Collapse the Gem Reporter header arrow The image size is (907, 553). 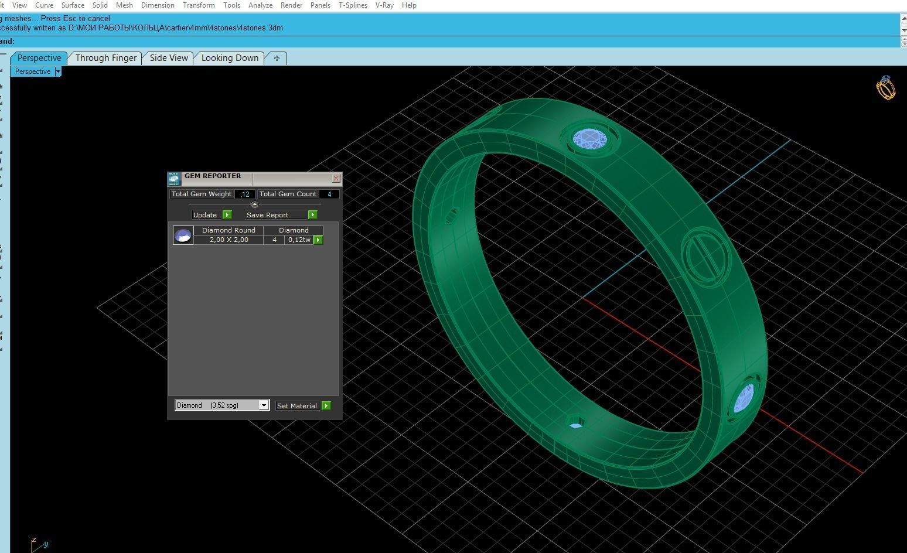254,204
